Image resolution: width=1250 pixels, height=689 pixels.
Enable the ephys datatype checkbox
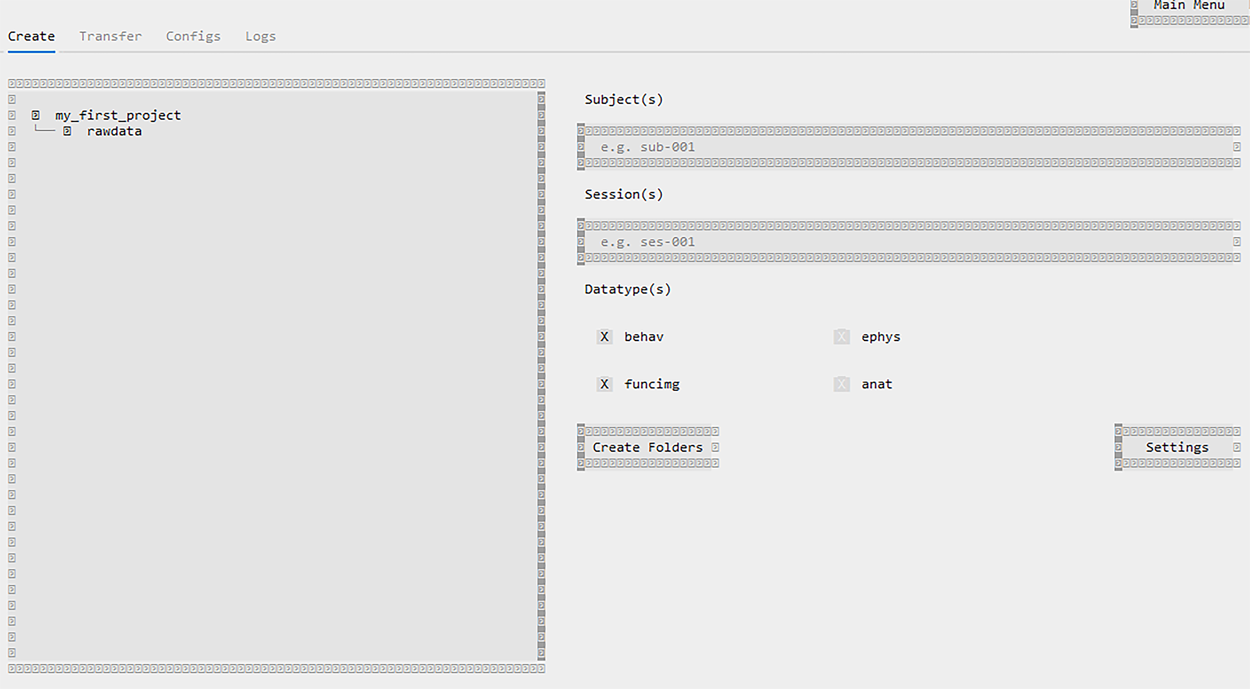click(841, 337)
